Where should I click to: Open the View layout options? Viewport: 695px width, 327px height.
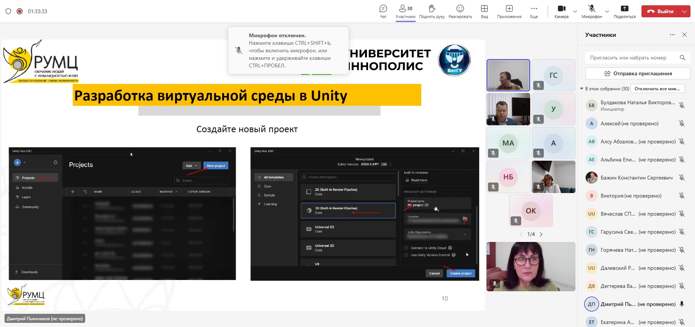[484, 11]
